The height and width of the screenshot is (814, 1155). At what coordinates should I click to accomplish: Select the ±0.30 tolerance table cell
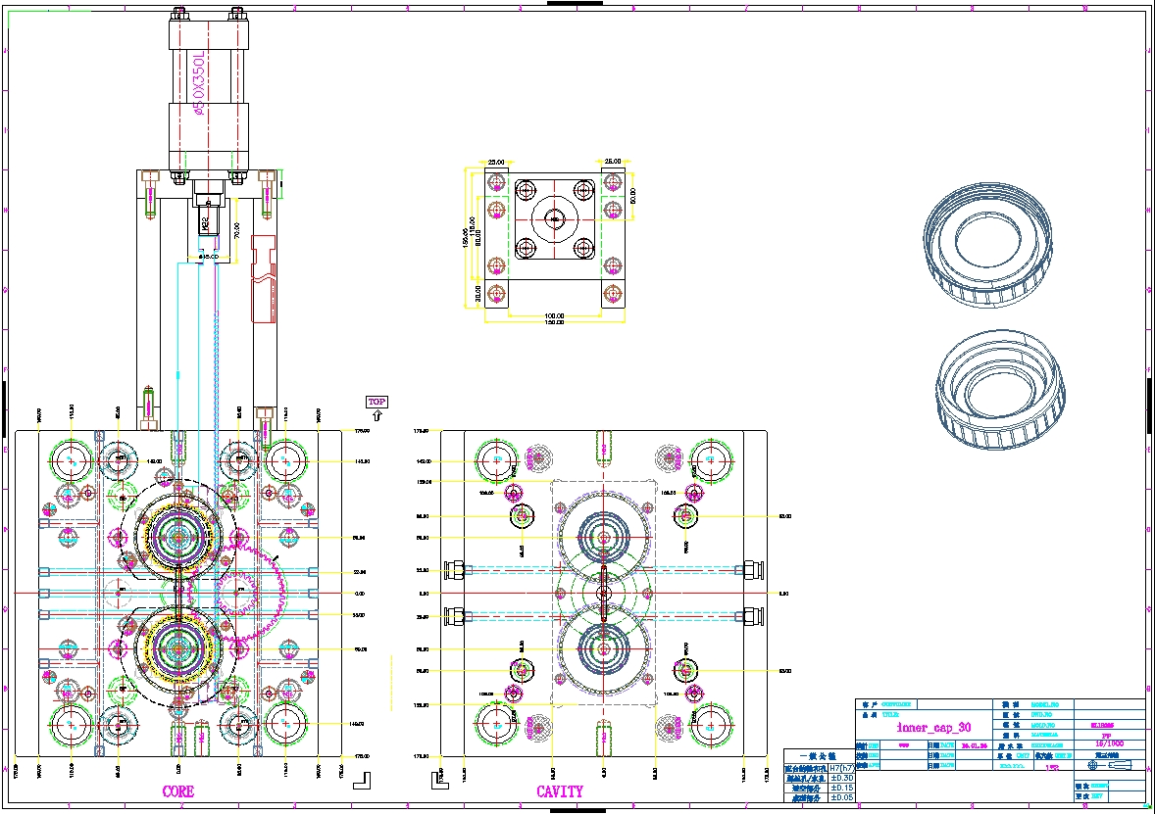[842, 778]
